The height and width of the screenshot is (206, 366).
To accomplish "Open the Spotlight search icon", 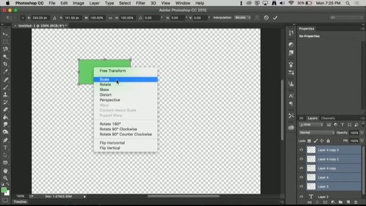I will pos(348,3).
